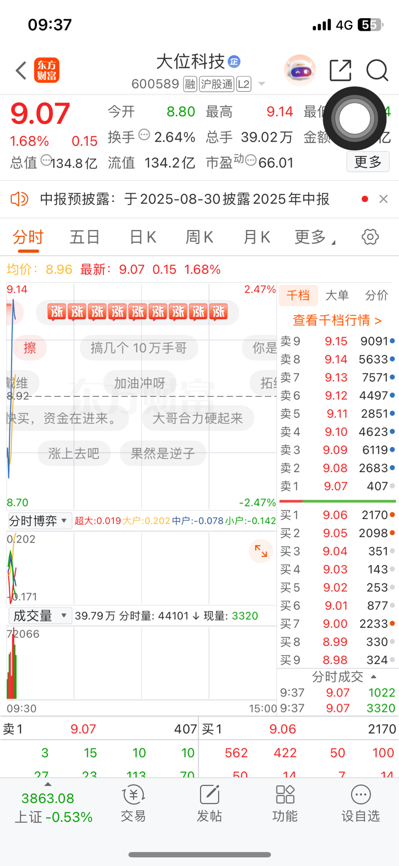
Task: Open the 查看千档行情 link
Action: click(337, 320)
